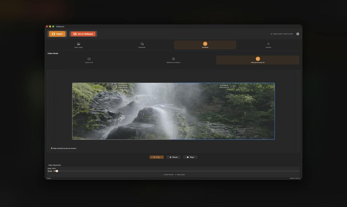Viewport: 347px width, 207px height.
Task: Click the Ready status text
Action: [x=49, y=178]
